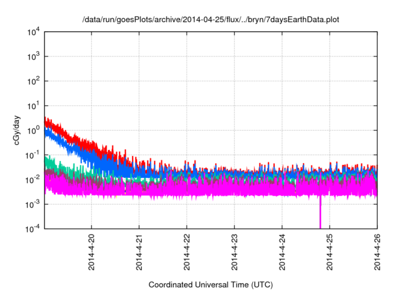The width and height of the screenshot is (416, 291).
Task: Click the 10^4 y-axis tick label
Action: (x=33, y=32)
